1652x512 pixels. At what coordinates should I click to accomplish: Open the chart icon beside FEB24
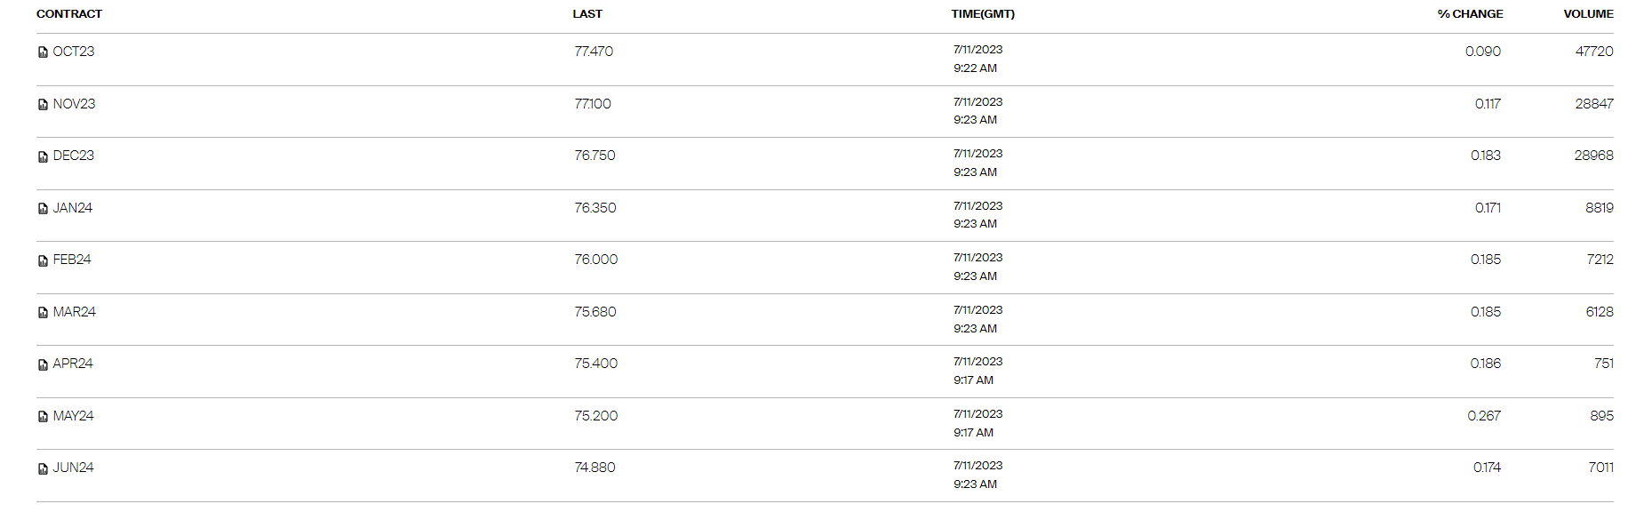click(x=43, y=260)
